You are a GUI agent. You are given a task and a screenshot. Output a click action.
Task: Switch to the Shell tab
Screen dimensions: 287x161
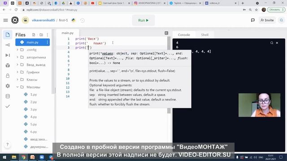pos(204,35)
